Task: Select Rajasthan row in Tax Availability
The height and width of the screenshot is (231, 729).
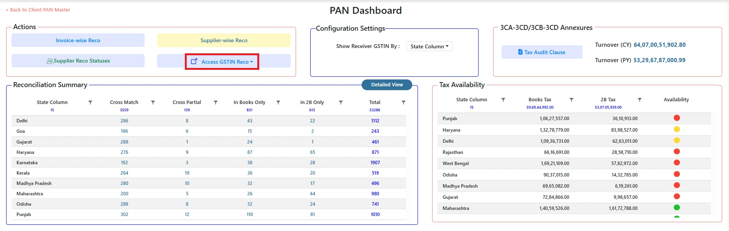Action: point(574,152)
